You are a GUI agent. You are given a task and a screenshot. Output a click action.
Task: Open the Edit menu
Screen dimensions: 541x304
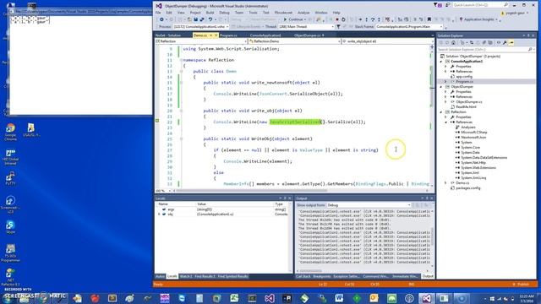[169, 13]
